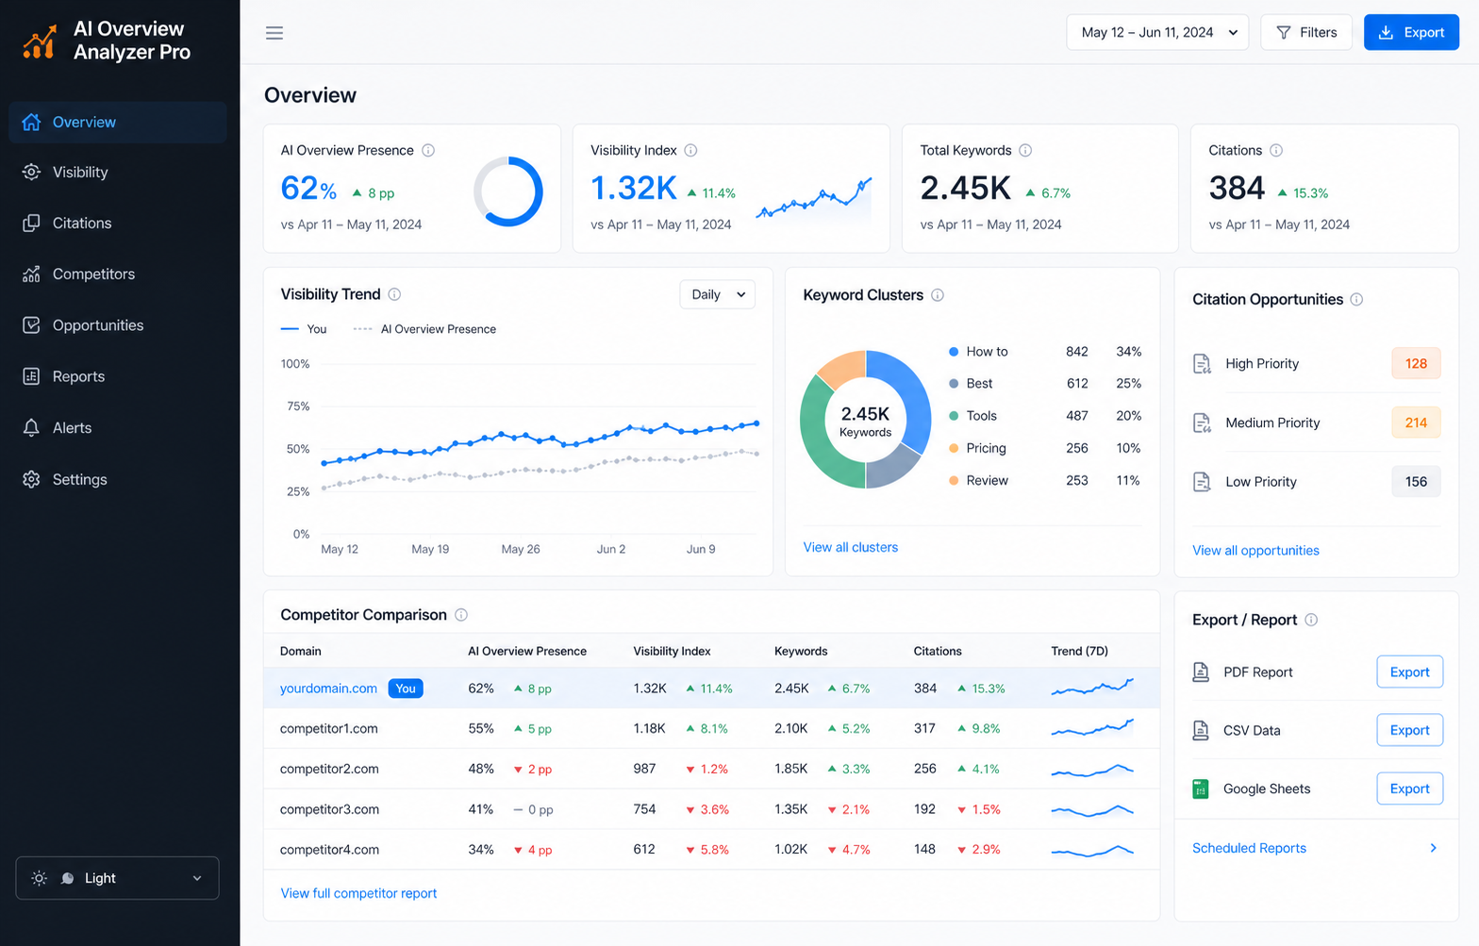Click info icon next to Citations card title
This screenshot has width=1479, height=946.
coord(1276,151)
